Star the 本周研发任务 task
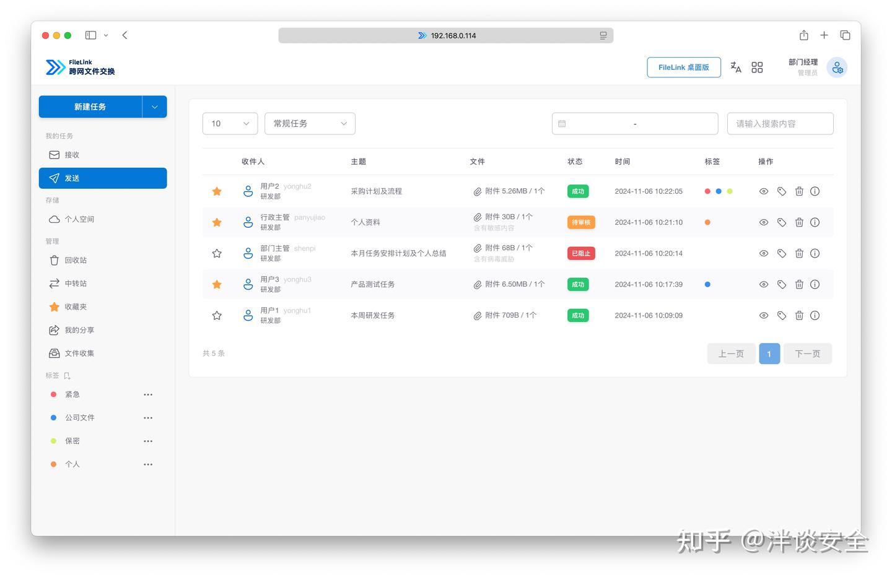892x577 pixels. click(217, 315)
